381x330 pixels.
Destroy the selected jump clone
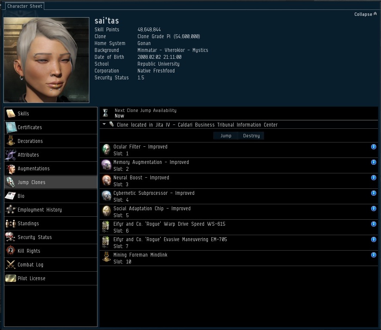tap(251, 136)
